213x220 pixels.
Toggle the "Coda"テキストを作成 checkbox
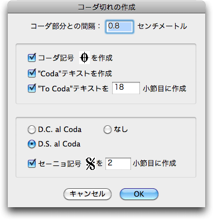[x=32, y=74]
